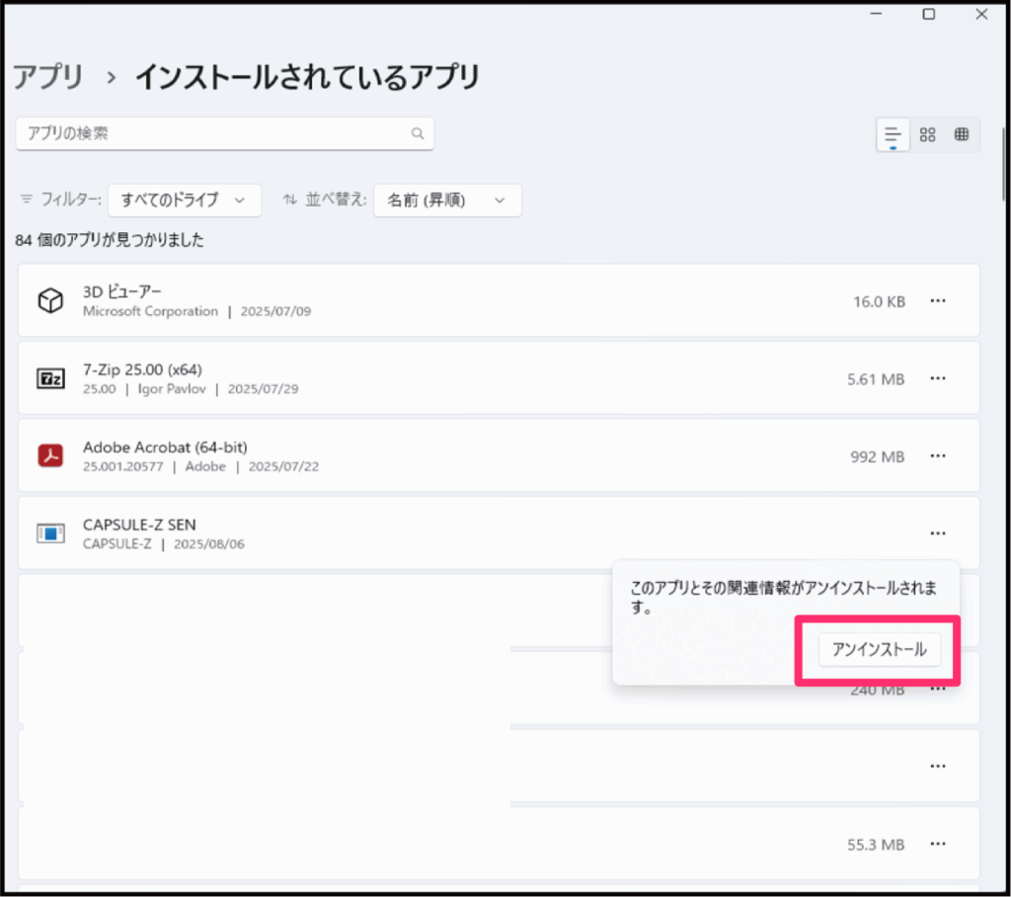Open more options for 7-Zip 25.00
The width and height of the screenshot is (1011, 897).
pyautogui.click(x=938, y=378)
